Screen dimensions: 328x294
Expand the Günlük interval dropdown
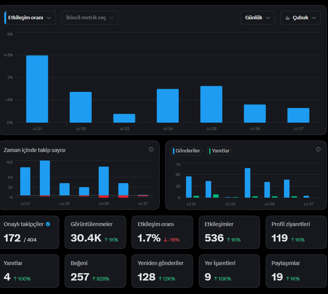click(258, 18)
